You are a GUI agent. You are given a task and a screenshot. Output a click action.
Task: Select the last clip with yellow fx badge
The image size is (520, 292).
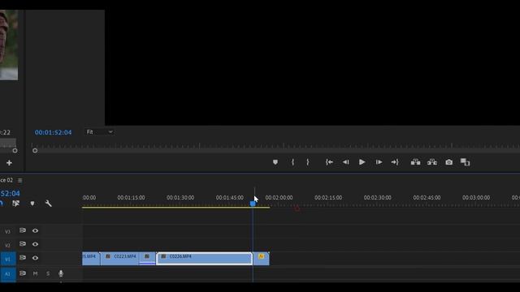pyautogui.click(x=262, y=259)
